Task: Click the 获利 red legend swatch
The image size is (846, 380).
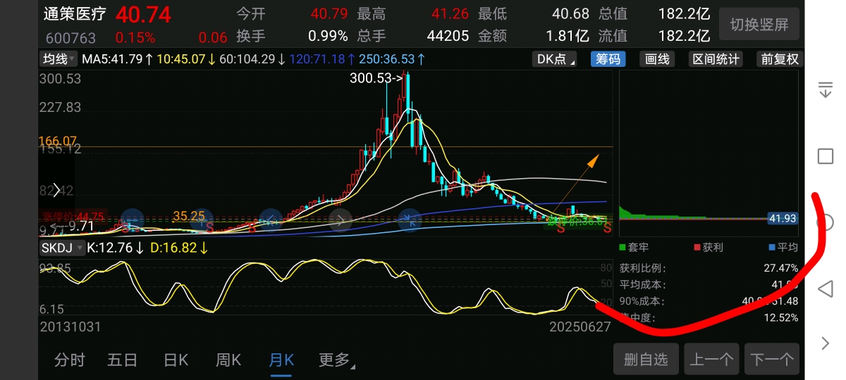Action: tap(698, 247)
